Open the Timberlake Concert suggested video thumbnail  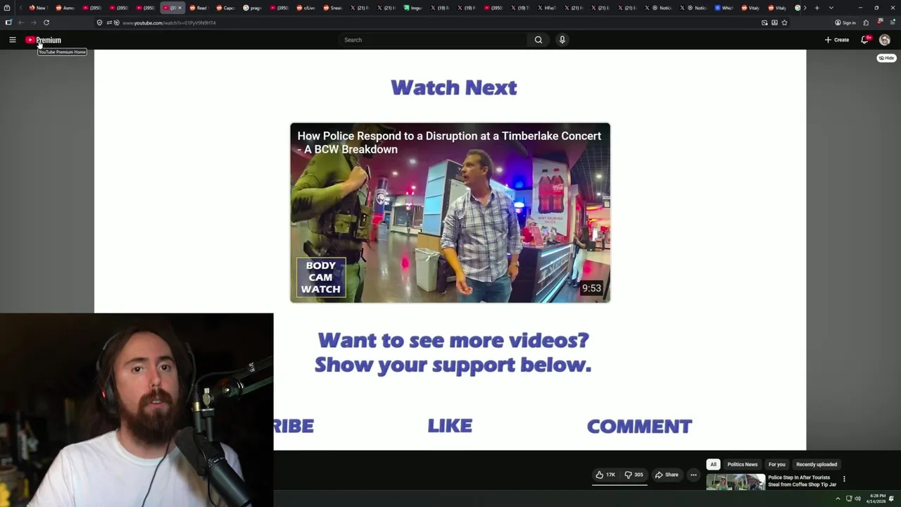coord(450,213)
